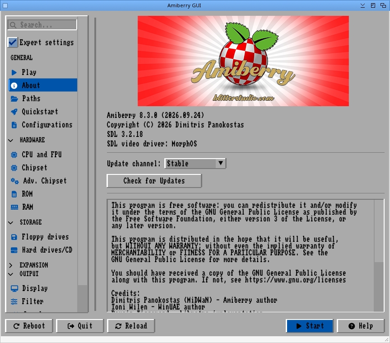
Task: Toggle the Expert settings checkbox
Action: 13,42
